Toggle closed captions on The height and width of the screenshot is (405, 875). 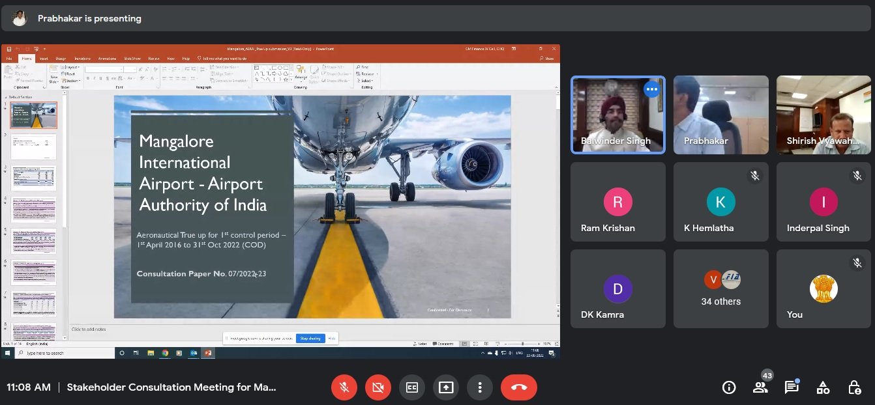tap(412, 387)
